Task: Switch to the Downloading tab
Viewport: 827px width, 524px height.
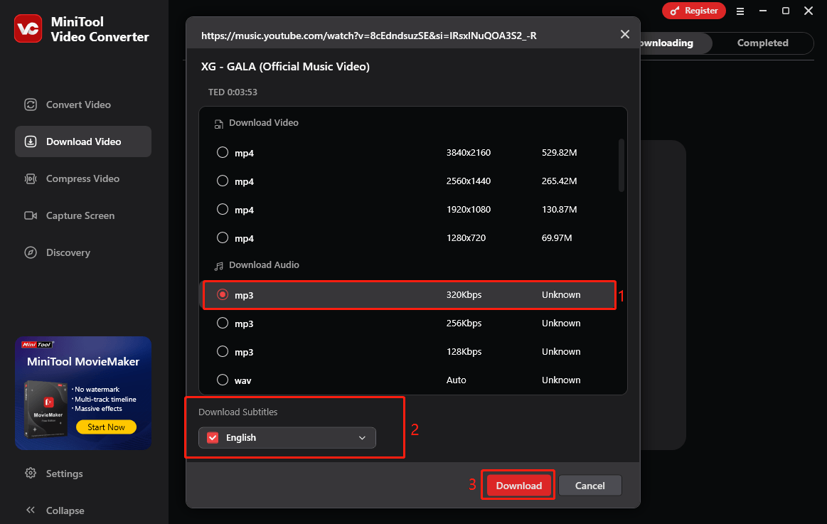Action: (674, 43)
